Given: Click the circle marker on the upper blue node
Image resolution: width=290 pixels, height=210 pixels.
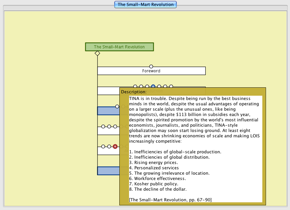Looking at the screenshot, I should (117, 106).
